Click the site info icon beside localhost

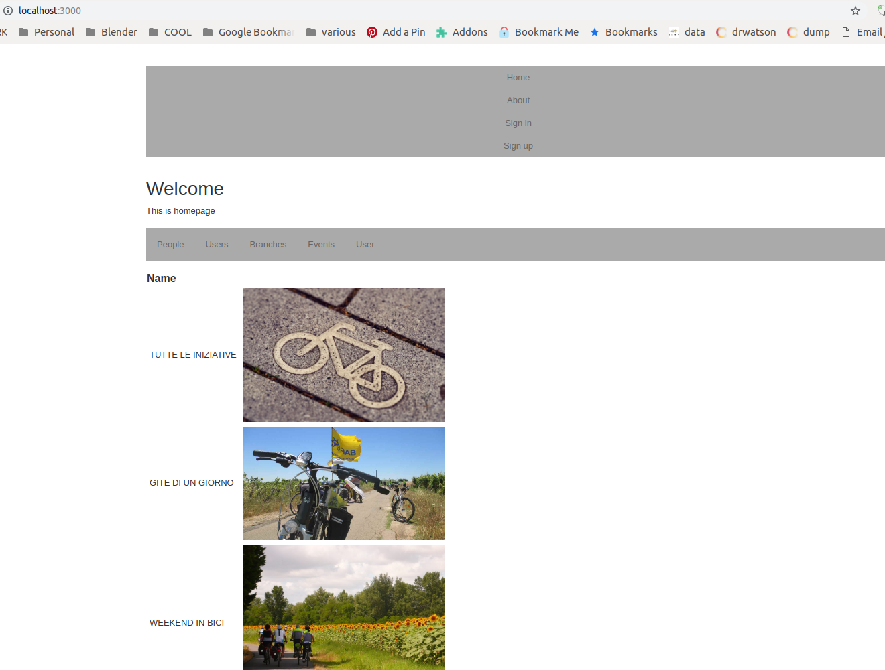click(x=8, y=11)
